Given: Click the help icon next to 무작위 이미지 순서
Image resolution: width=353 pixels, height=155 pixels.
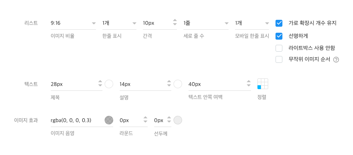Looking at the screenshot, I should [336, 60].
